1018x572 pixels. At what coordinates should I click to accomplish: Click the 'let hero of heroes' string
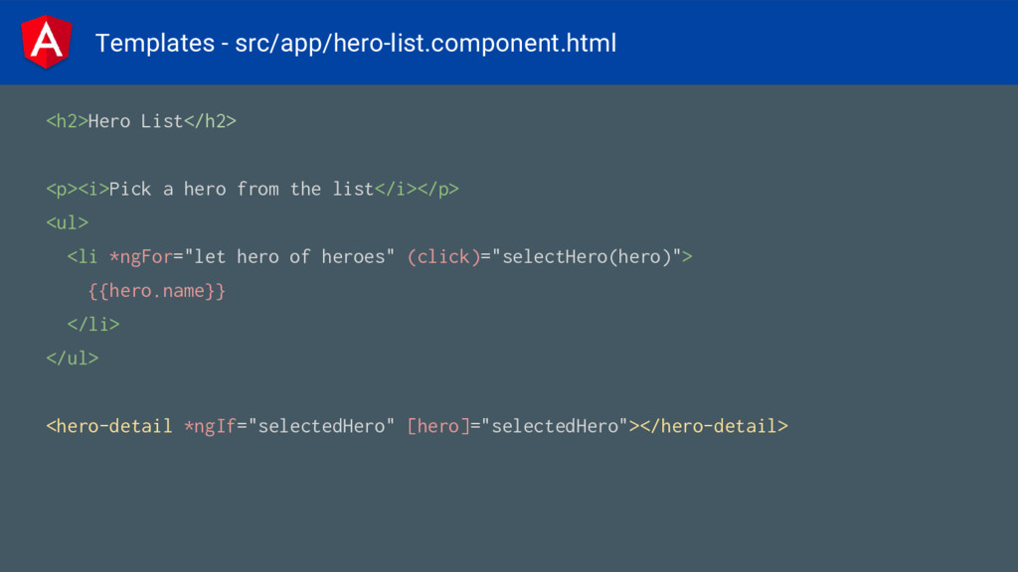(x=289, y=257)
